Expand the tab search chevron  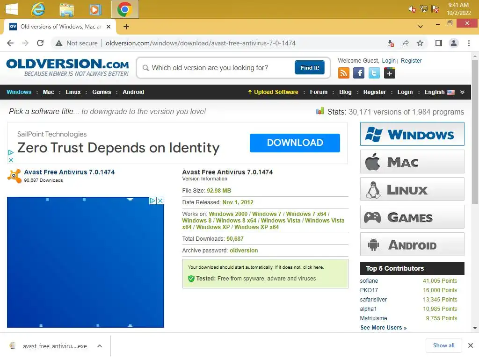click(421, 27)
